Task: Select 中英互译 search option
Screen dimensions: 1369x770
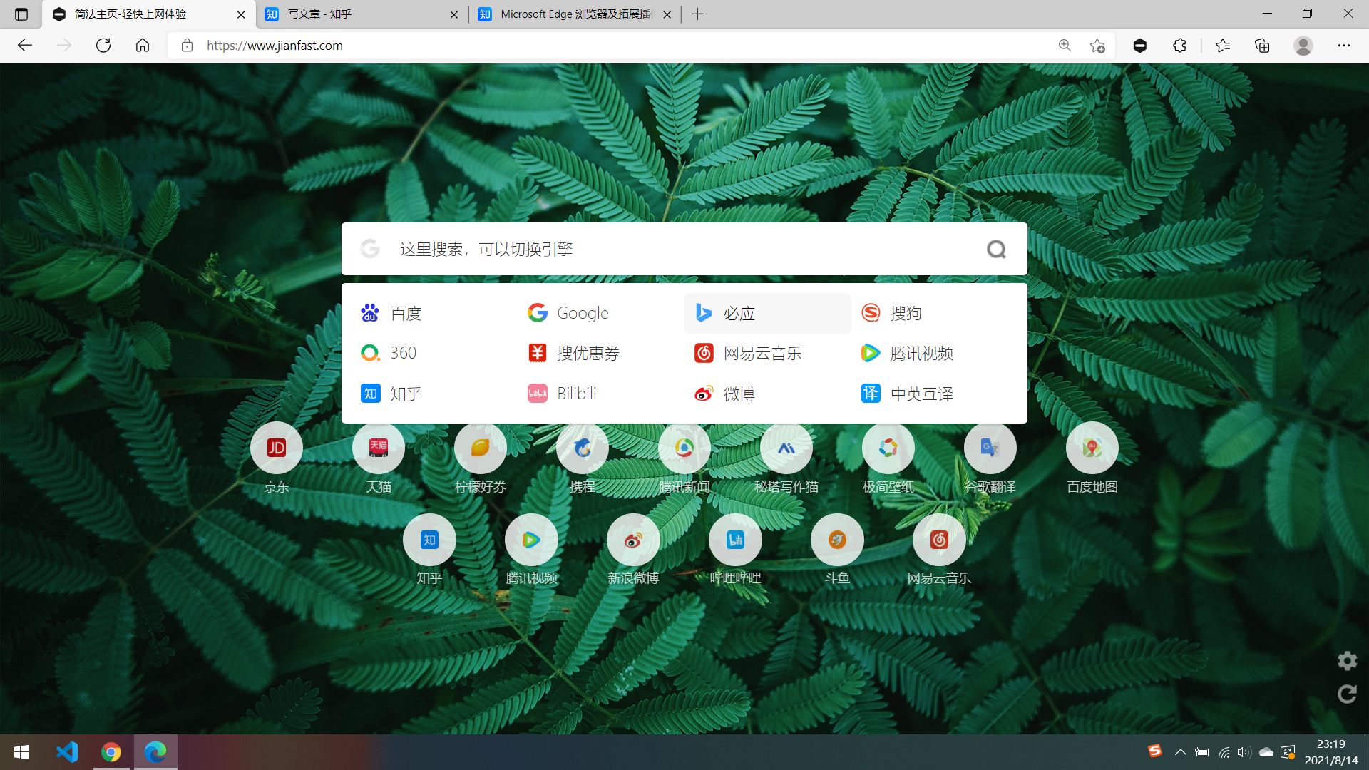Action: coord(934,394)
